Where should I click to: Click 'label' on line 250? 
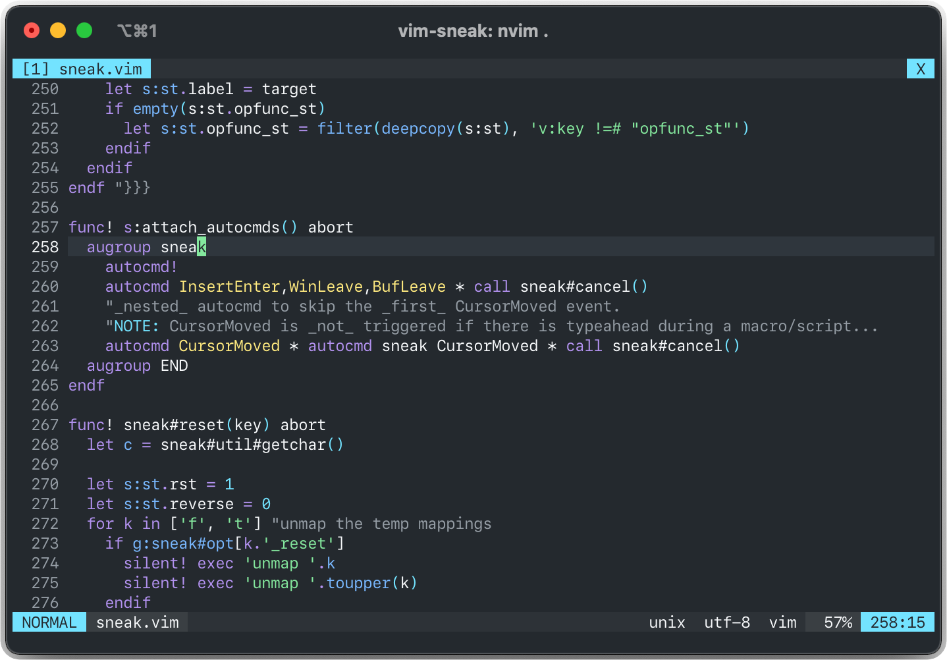click(x=211, y=89)
